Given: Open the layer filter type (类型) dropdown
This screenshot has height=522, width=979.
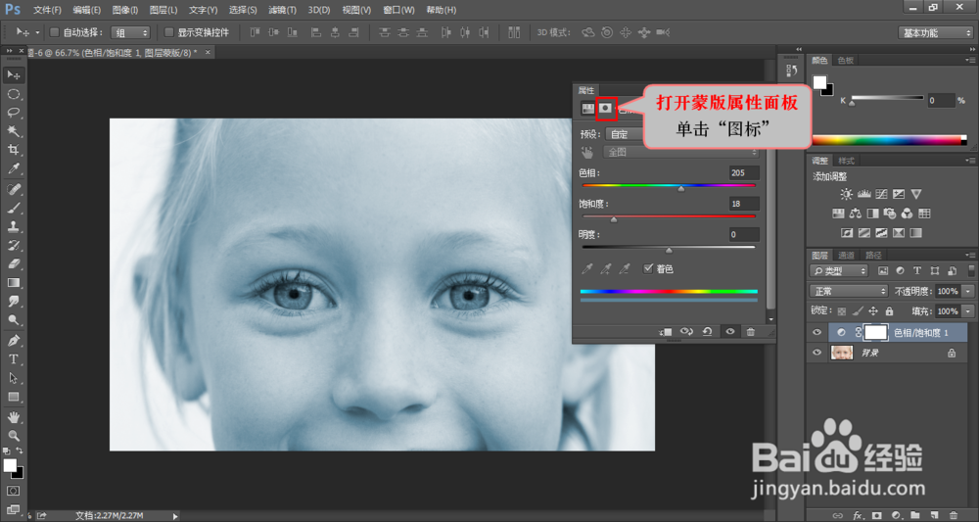Looking at the screenshot, I should [x=839, y=271].
